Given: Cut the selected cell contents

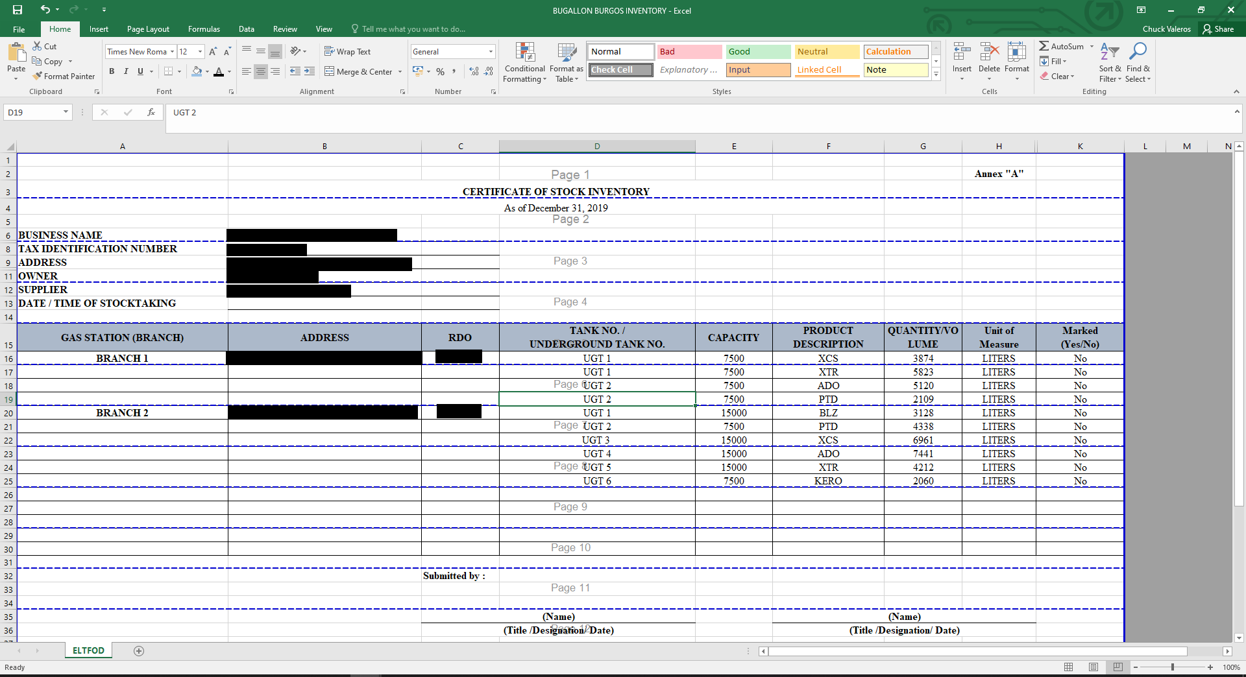Looking at the screenshot, I should pos(45,47).
